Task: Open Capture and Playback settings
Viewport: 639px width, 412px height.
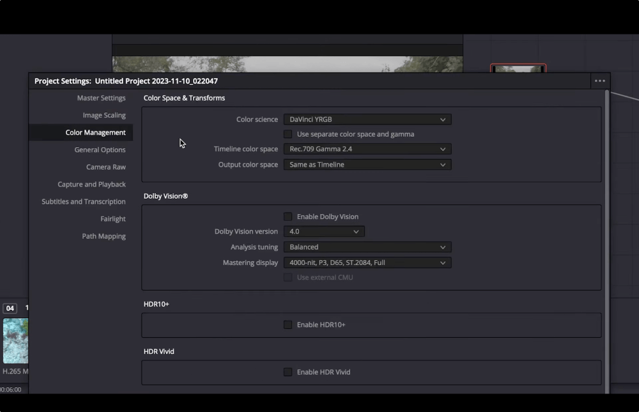Action: 91,184
